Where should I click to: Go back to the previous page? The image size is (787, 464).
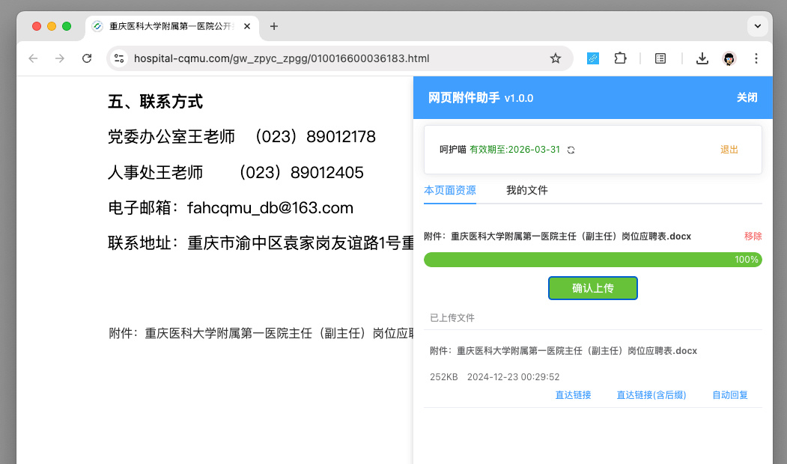[x=33, y=58]
